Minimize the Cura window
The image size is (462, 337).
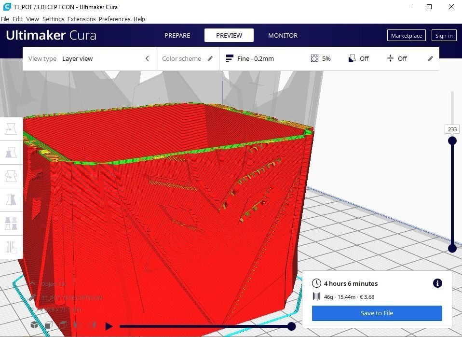pos(408,7)
